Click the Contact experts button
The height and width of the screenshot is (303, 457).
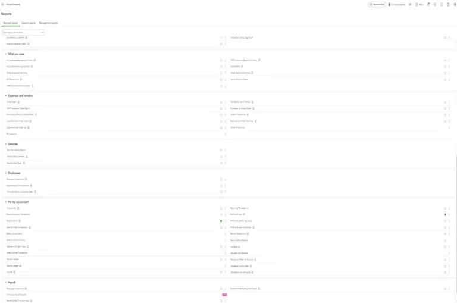coord(396,4)
